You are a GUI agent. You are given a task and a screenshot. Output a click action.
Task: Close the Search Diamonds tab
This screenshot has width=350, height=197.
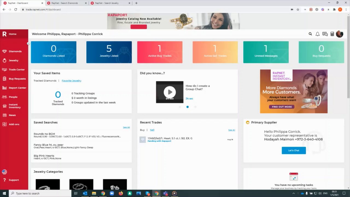(86, 3)
